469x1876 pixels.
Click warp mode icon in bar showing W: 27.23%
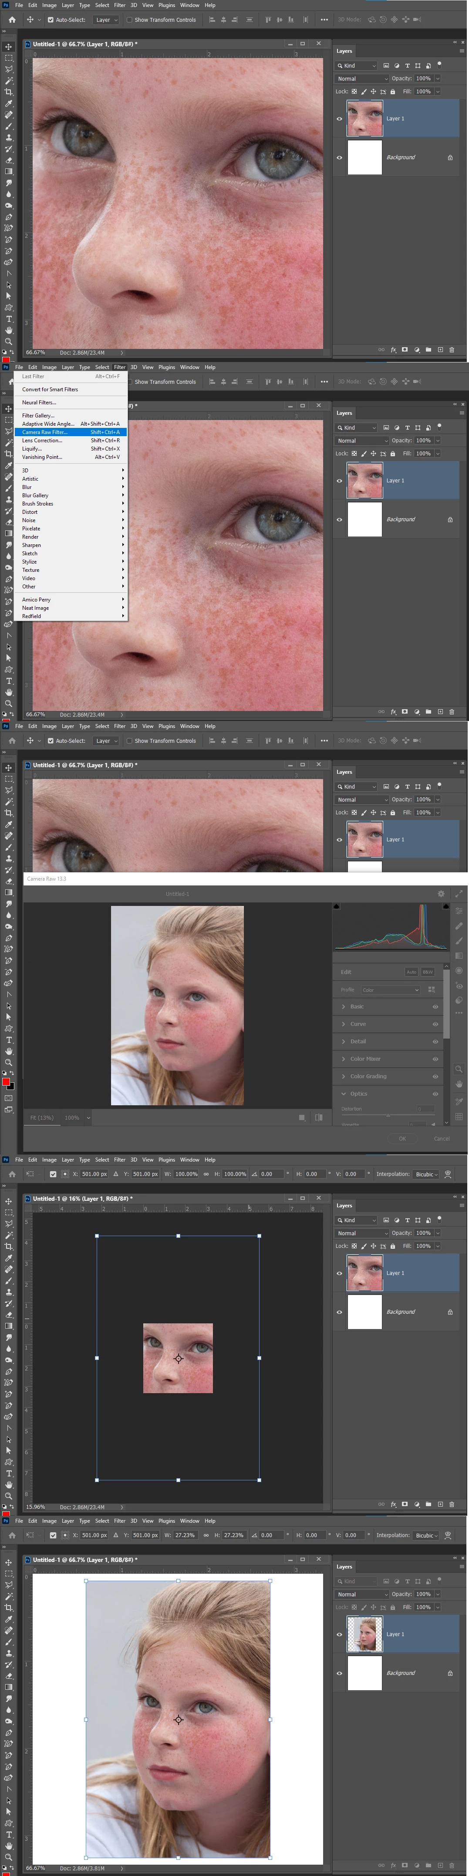[x=448, y=1535]
